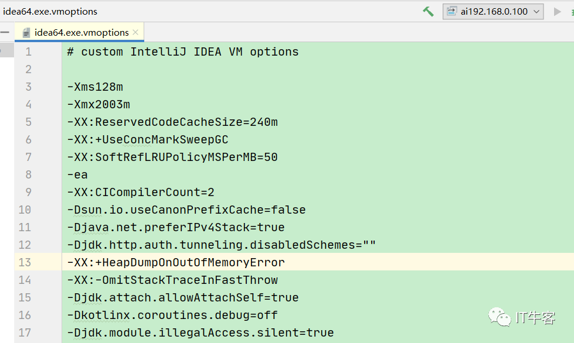
Task: Click line number 13 in the gutter
Action: pos(25,262)
